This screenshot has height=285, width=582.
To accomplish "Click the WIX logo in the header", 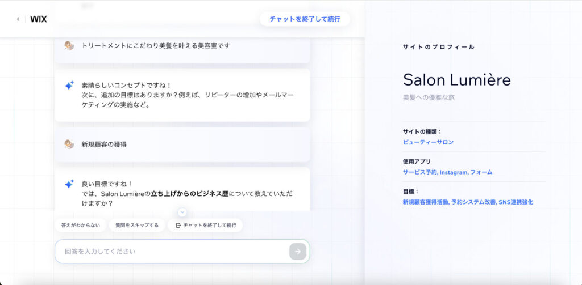I will coord(39,19).
